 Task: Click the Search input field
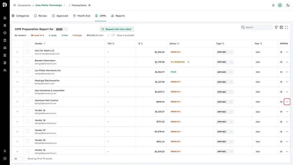257,27
